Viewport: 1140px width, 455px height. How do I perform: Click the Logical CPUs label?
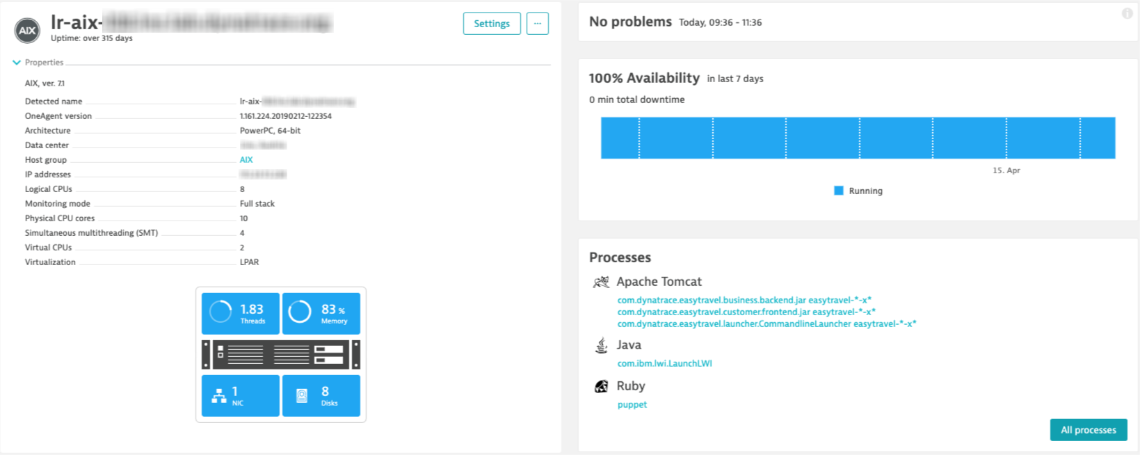(49, 189)
